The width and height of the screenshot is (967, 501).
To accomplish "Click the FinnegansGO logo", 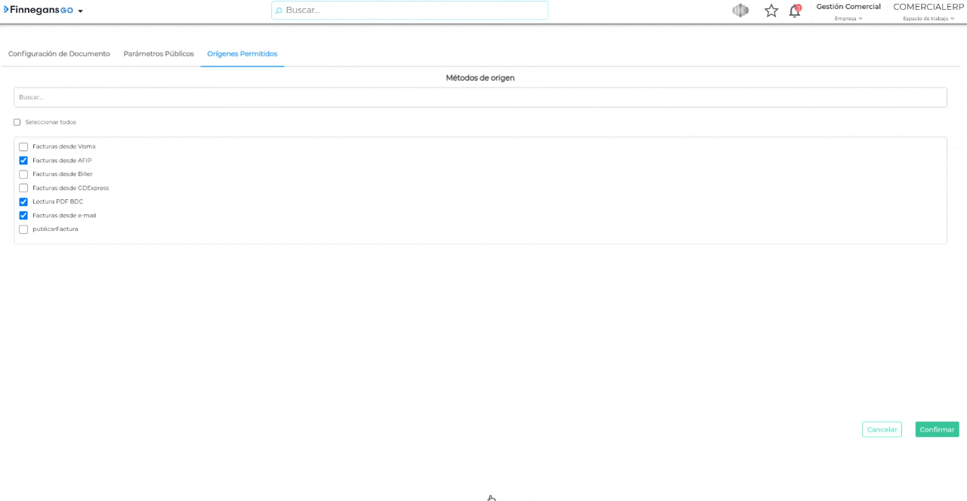I will click(x=39, y=10).
